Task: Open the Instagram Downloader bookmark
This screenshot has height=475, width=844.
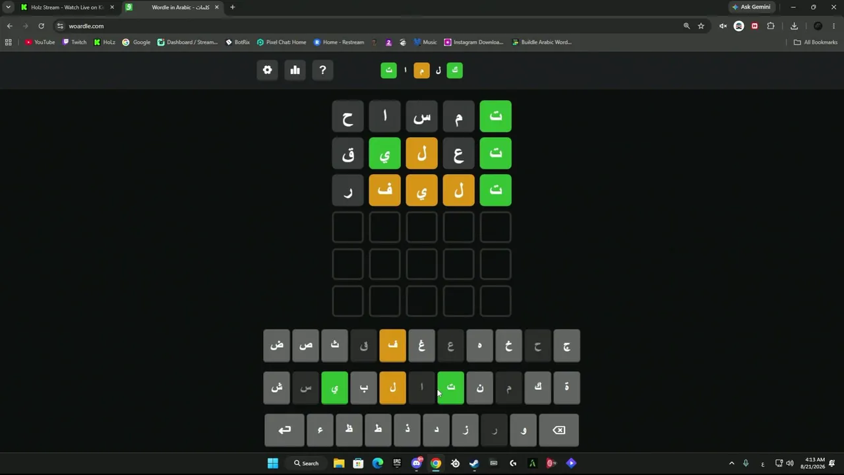Action: [473, 42]
